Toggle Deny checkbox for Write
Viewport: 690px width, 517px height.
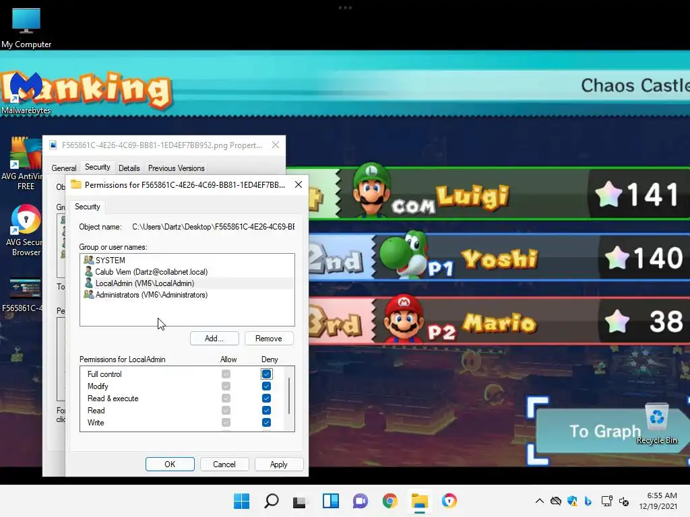(x=266, y=423)
